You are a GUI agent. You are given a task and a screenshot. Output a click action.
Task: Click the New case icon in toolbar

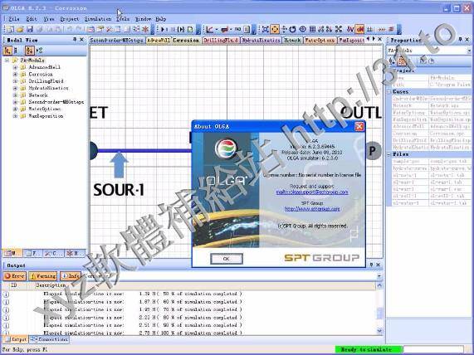click(x=11, y=29)
